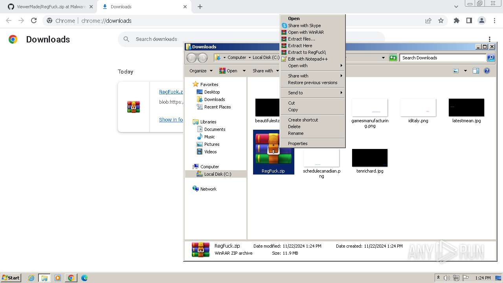The width and height of the screenshot is (503, 283).
Task: Expand Open button dropdown arrow
Action: click(x=244, y=71)
